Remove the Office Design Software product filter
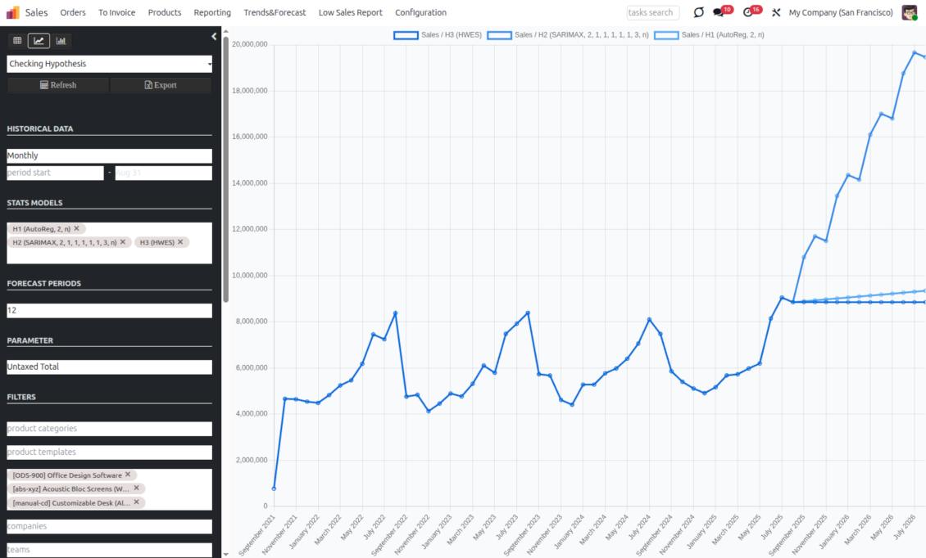Screen dimensions: 926x558 pos(128,475)
